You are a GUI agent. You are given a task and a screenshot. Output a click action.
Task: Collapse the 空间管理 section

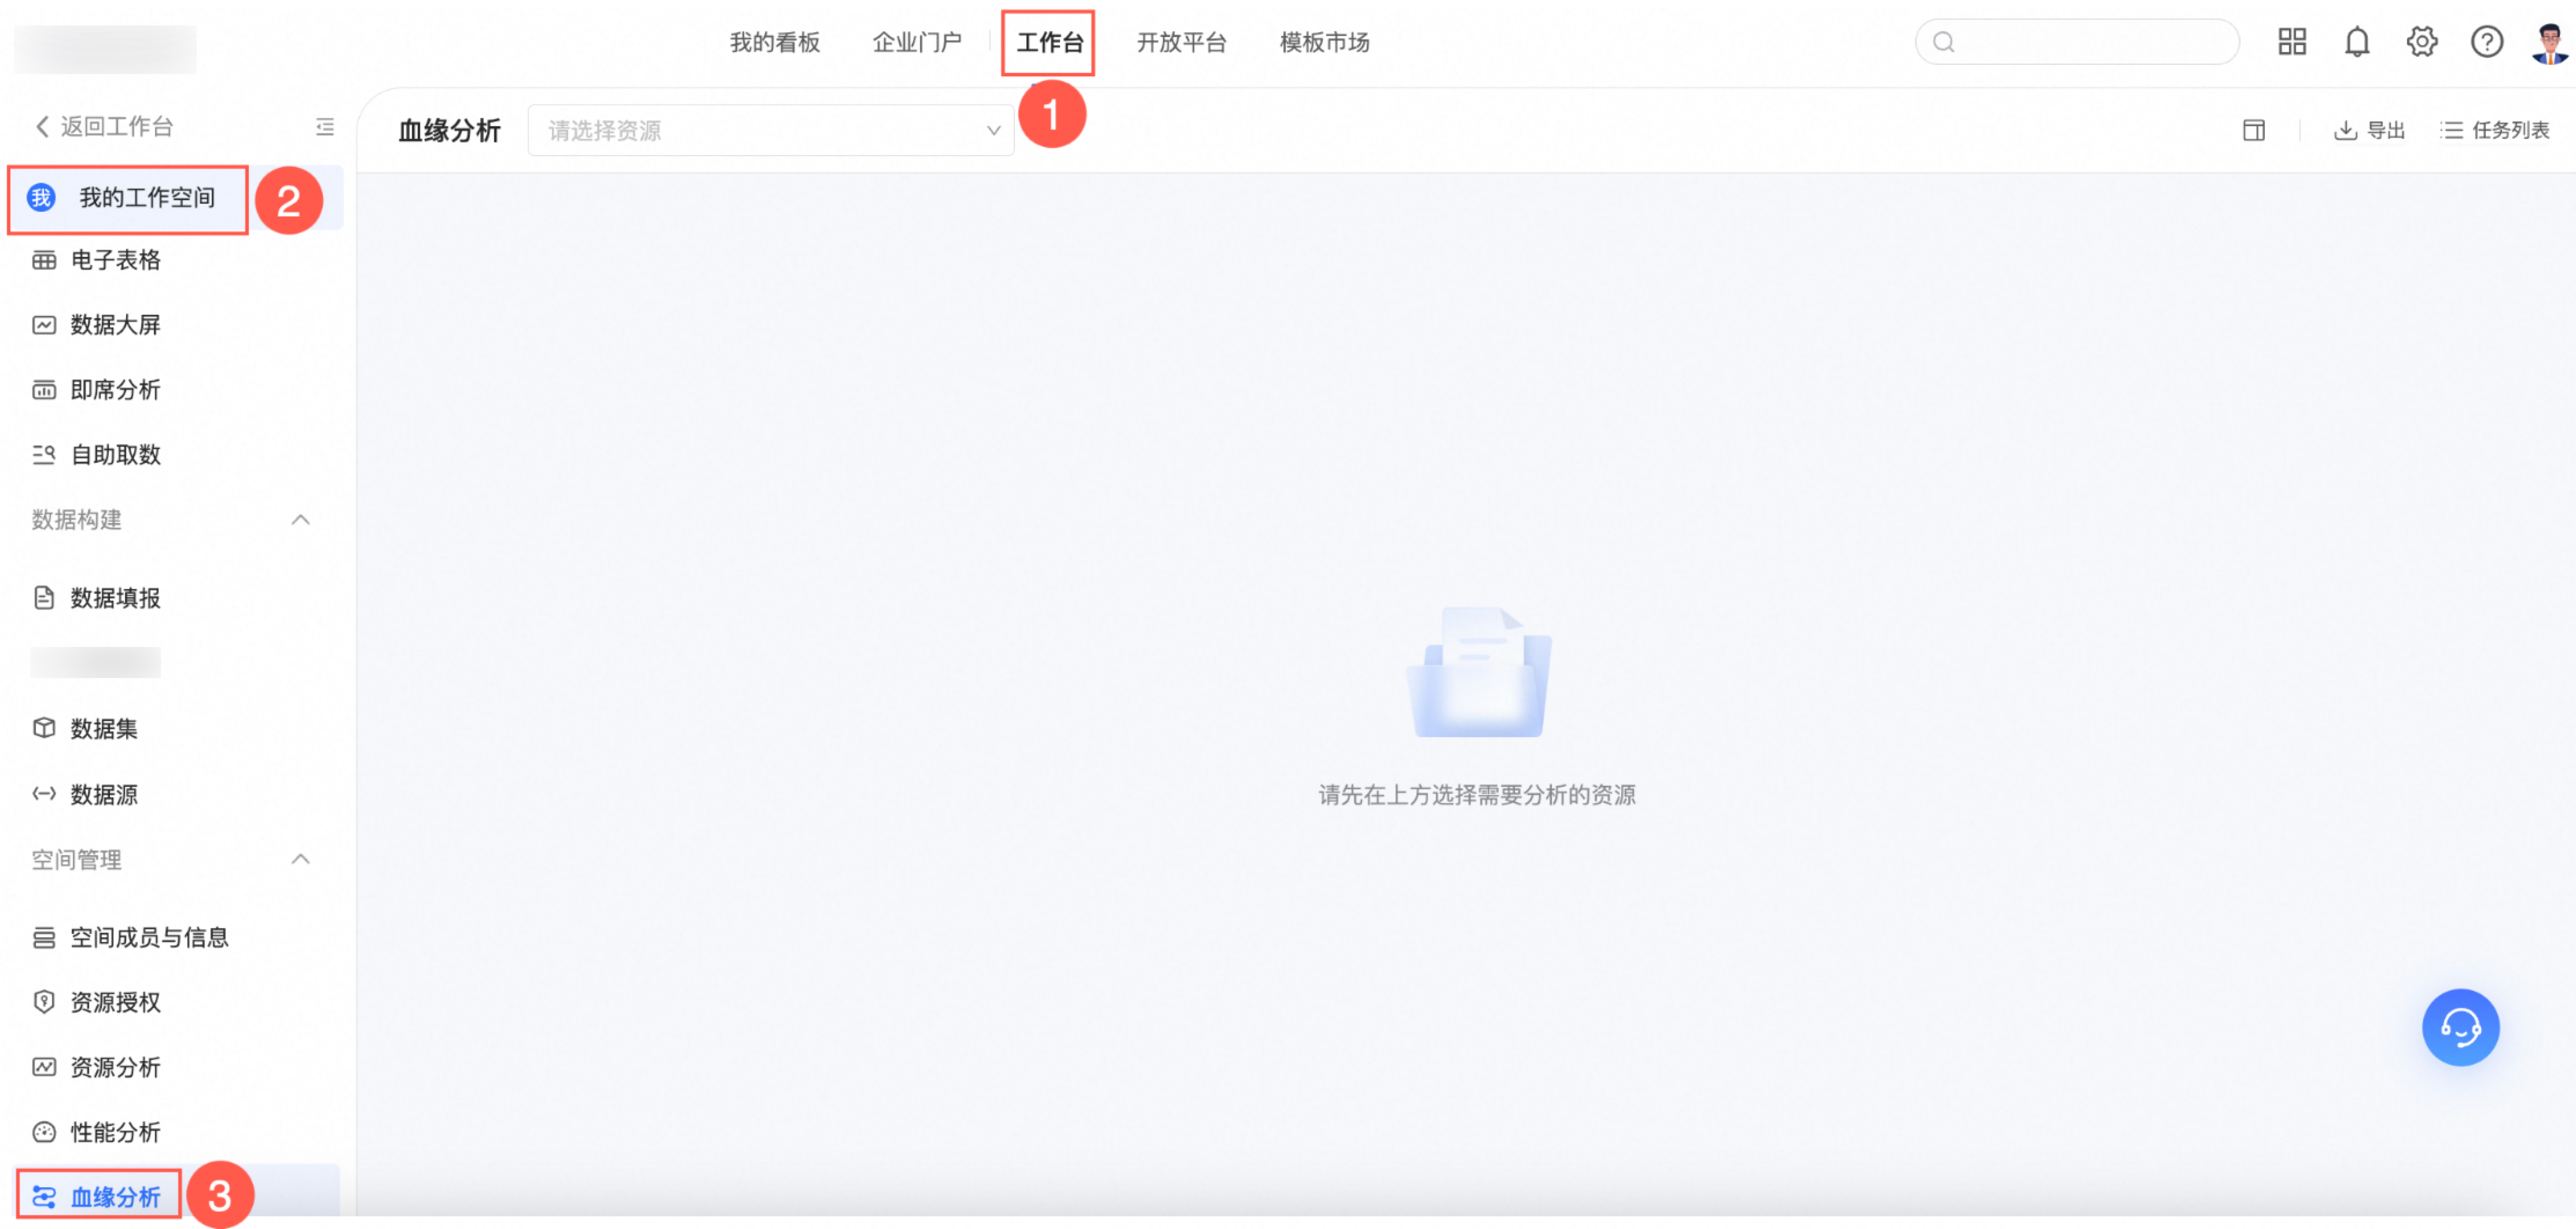pyautogui.click(x=300, y=859)
